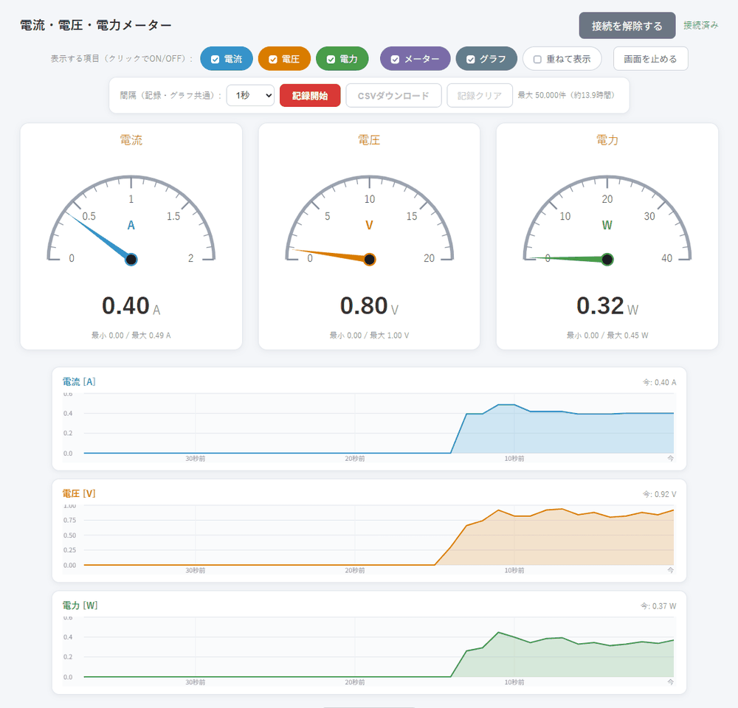The image size is (738, 708).
Task: Click the 接続を解除する disconnect button
Action: click(x=627, y=26)
